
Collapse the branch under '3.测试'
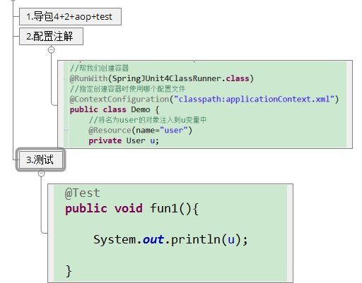[x=41, y=174]
